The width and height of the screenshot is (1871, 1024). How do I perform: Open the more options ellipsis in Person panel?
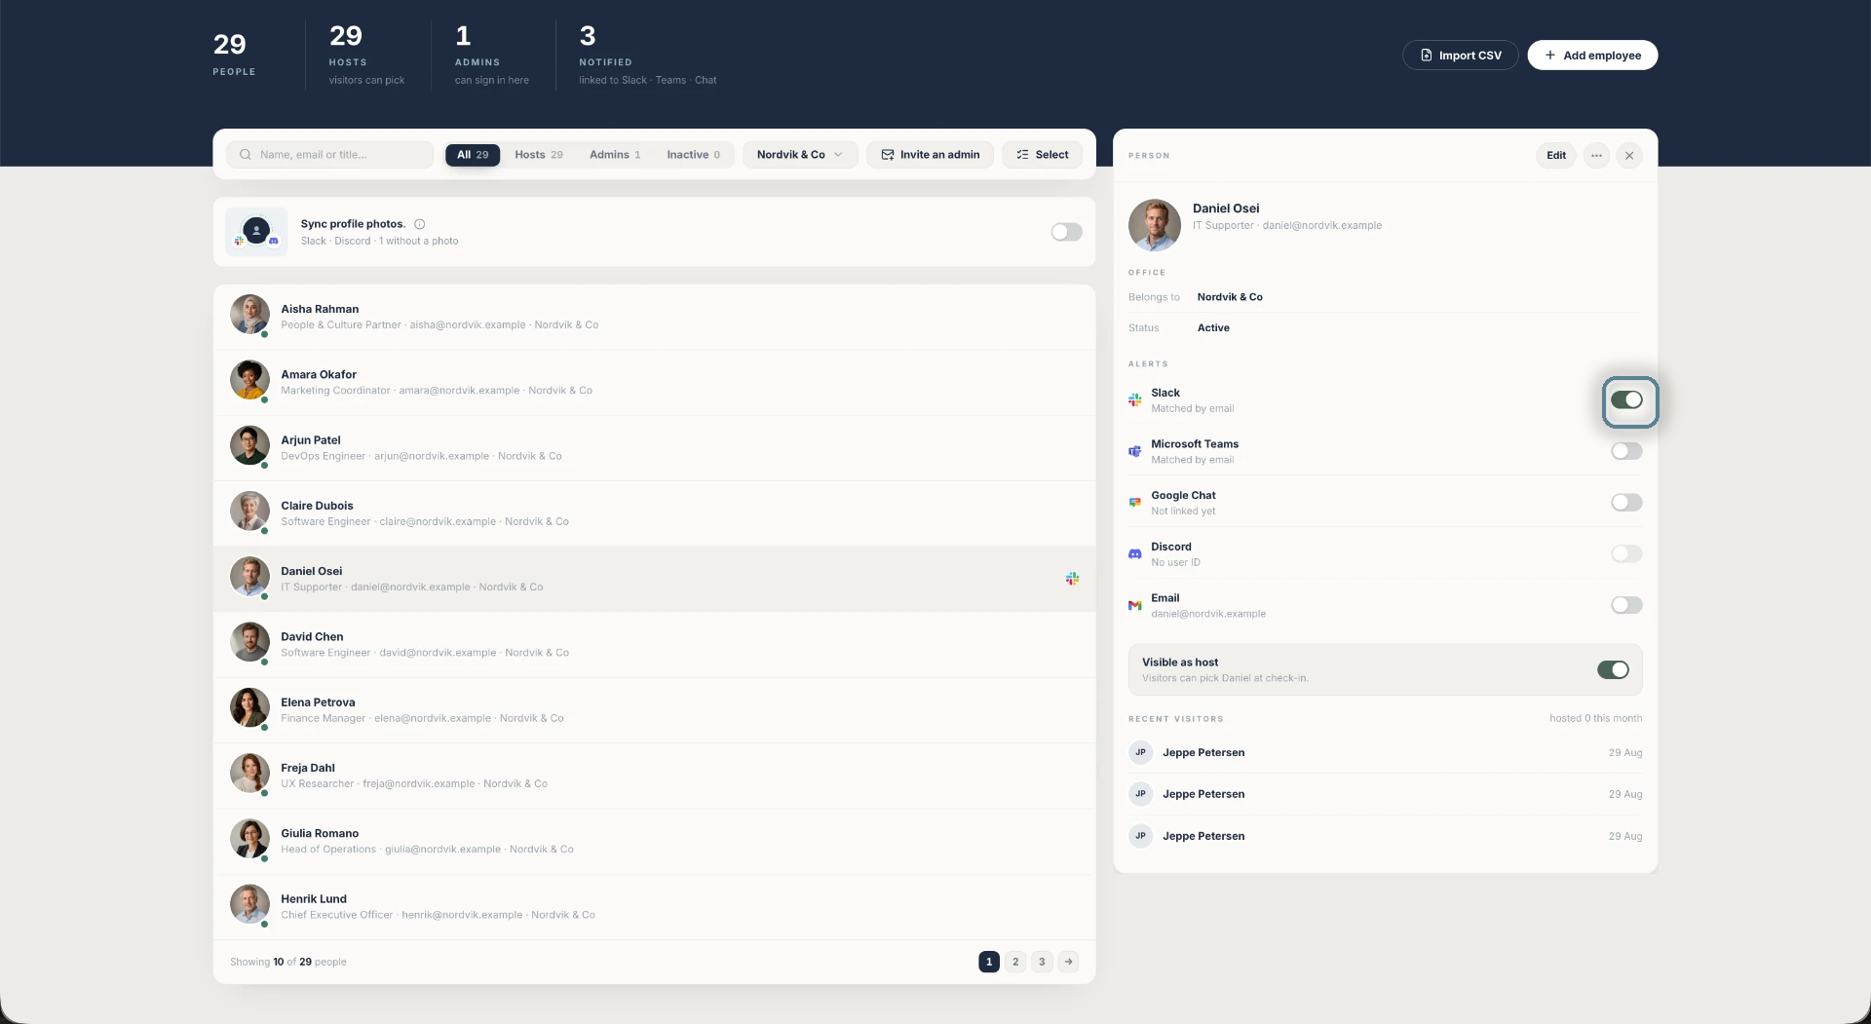click(1596, 155)
